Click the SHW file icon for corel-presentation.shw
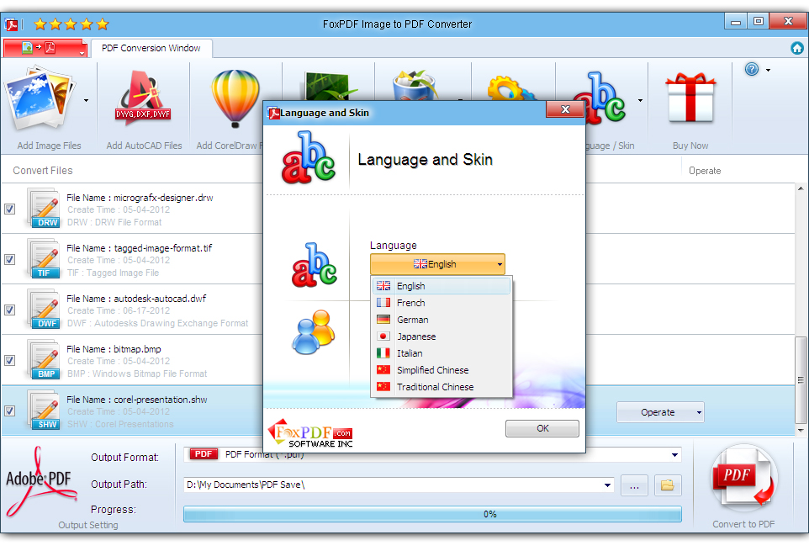Screen dimensions: 809x551 coord(44,411)
